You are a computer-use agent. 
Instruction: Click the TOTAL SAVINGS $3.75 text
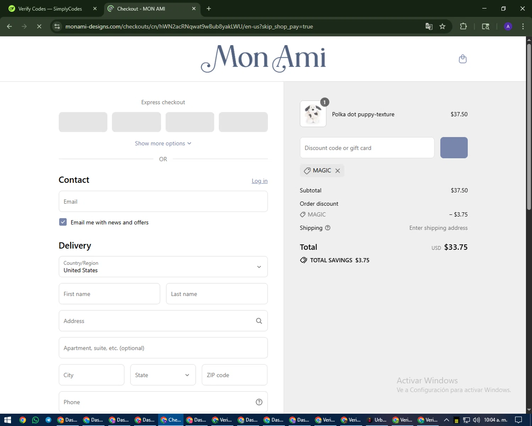tap(339, 260)
